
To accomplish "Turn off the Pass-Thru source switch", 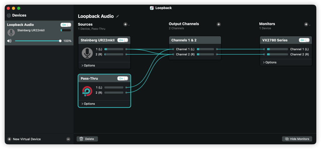I will 123,78.
